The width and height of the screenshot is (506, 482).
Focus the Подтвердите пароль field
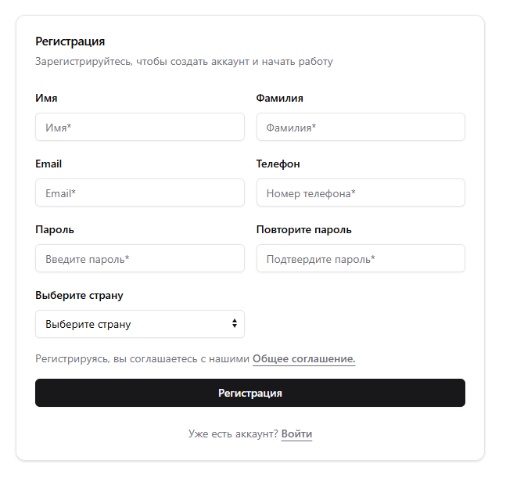pyautogui.click(x=361, y=259)
